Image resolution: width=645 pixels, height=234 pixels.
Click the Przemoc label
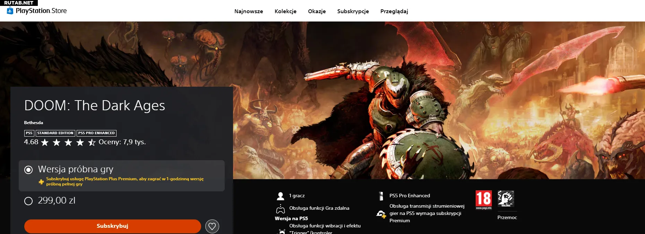507,218
